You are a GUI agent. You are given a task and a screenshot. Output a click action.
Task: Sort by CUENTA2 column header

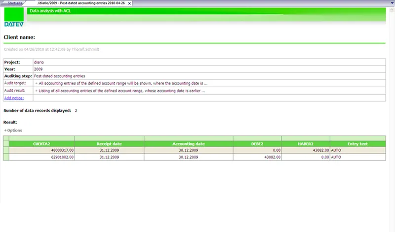point(41,144)
